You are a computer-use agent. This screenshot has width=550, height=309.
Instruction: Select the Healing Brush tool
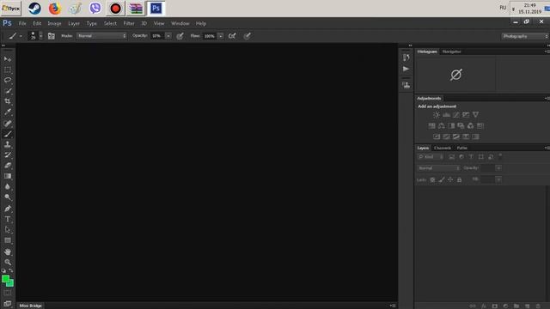8,124
